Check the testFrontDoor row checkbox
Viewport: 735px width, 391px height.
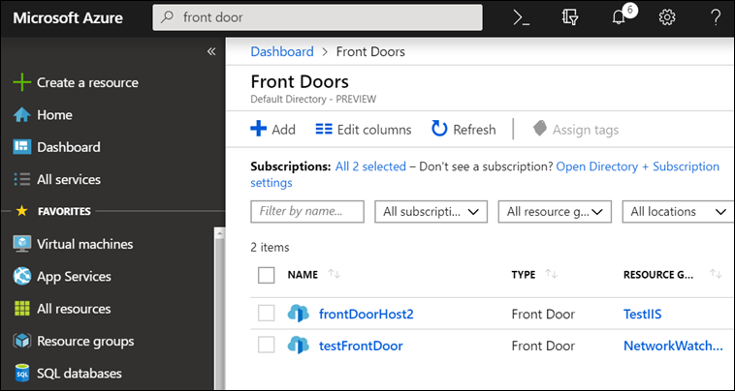(267, 346)
